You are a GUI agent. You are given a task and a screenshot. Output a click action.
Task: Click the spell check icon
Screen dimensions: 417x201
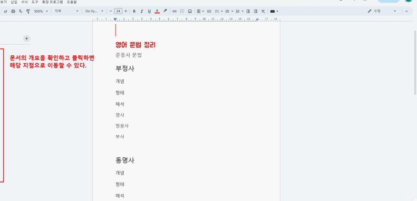pos(21,11)
